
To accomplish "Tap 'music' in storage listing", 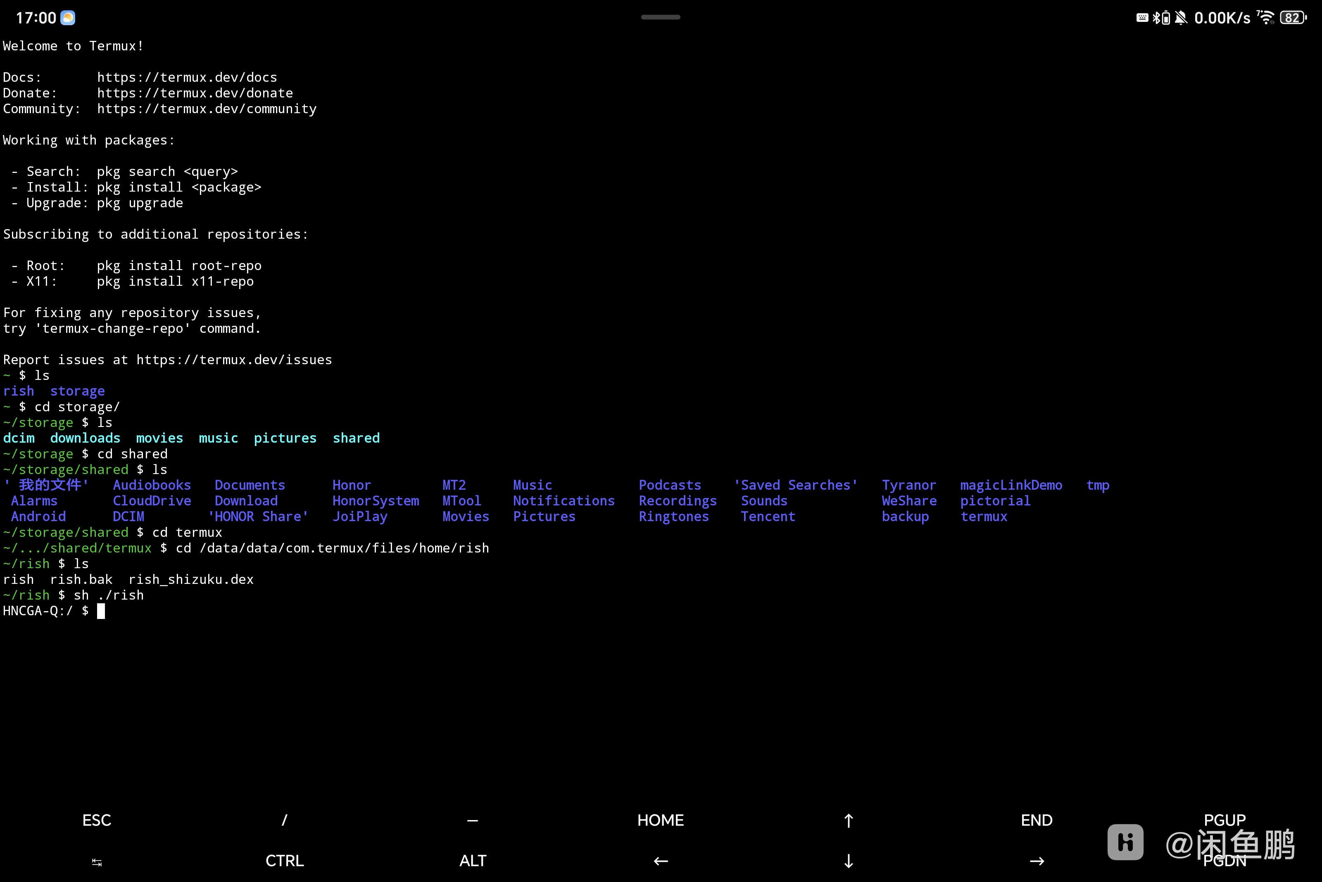I will coord(219,438).
